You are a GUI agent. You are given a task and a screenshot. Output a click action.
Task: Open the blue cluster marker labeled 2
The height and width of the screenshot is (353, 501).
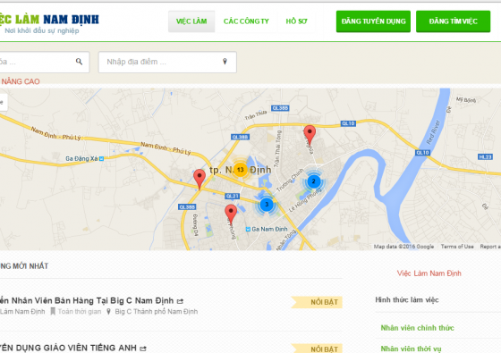313,181
